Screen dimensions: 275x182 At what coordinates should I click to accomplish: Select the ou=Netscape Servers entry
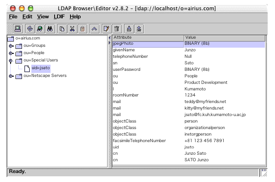pos(45,76)
